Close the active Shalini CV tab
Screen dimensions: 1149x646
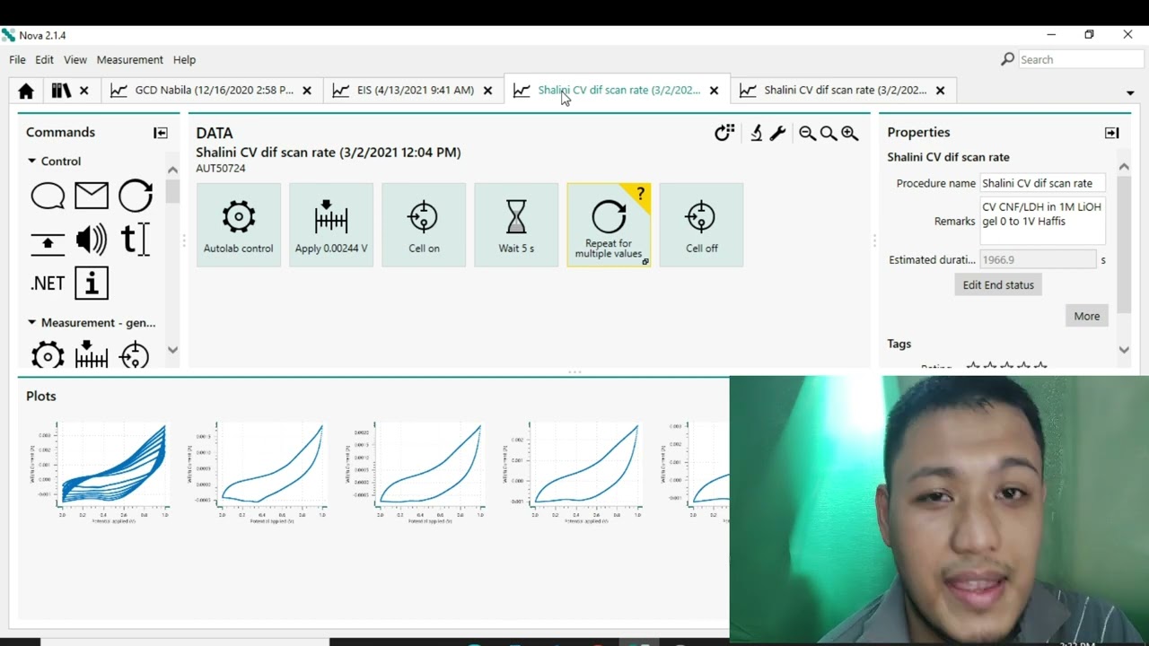click(715, 91)
